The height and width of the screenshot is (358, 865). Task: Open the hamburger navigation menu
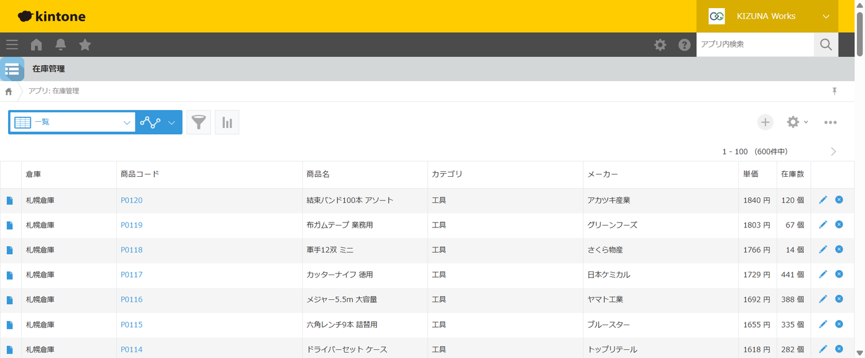(12, 45)
